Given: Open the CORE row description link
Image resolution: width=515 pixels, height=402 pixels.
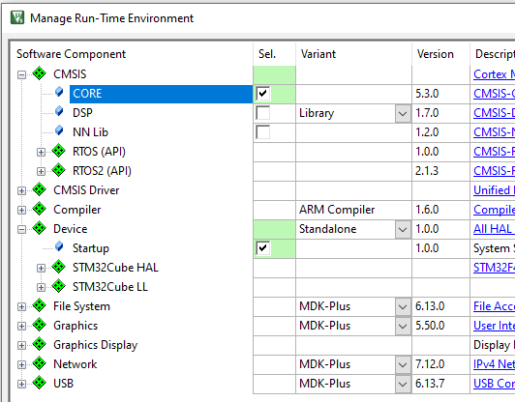Looking at the screenshot, I should 494,94.
